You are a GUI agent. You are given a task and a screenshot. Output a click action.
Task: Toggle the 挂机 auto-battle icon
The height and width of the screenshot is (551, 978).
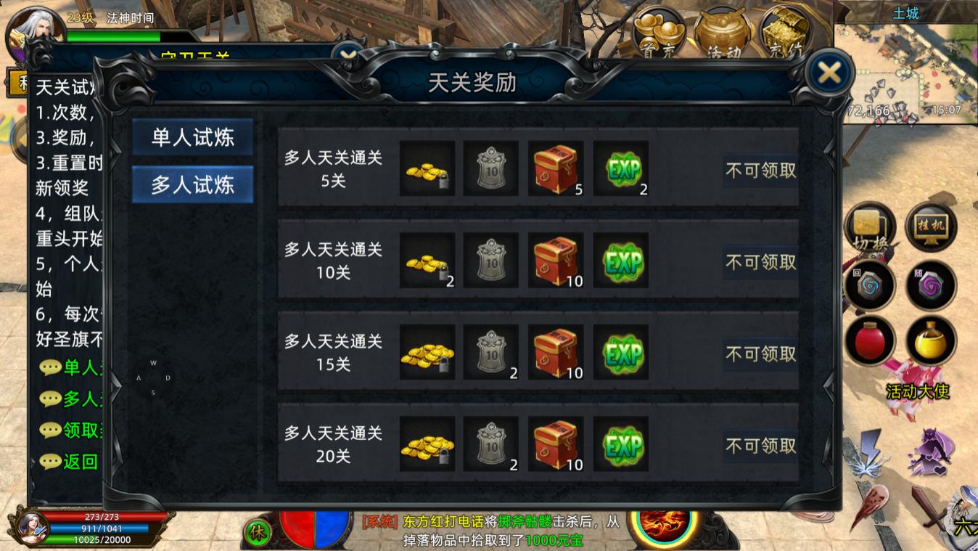click(x=931, y=227)
